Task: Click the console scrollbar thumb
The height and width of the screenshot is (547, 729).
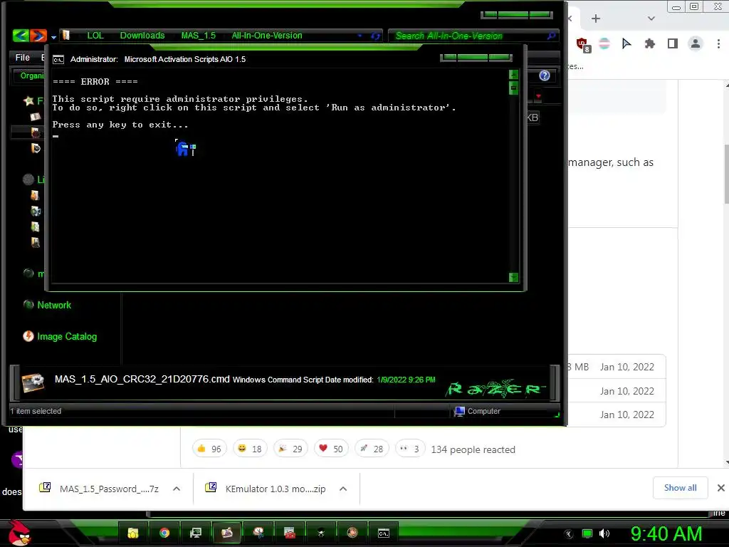Action: 514,88
